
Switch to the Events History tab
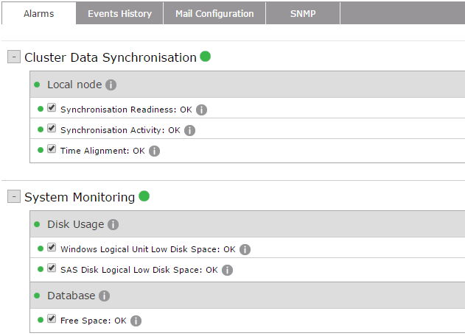click(119, 13)
